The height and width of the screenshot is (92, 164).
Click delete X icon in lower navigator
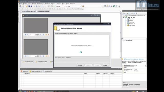coord(48,56)
